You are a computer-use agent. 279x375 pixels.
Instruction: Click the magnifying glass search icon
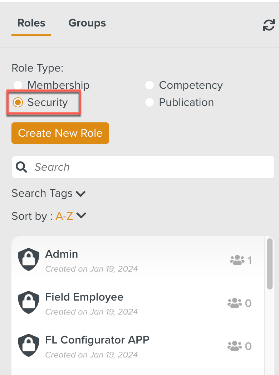pos(21,167)
